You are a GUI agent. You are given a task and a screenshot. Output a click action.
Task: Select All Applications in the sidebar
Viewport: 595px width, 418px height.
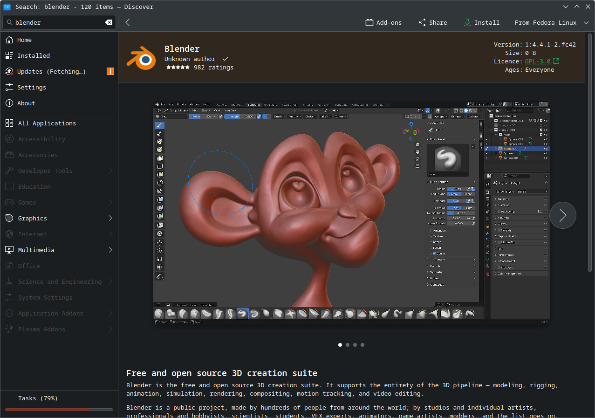point(47,123)
